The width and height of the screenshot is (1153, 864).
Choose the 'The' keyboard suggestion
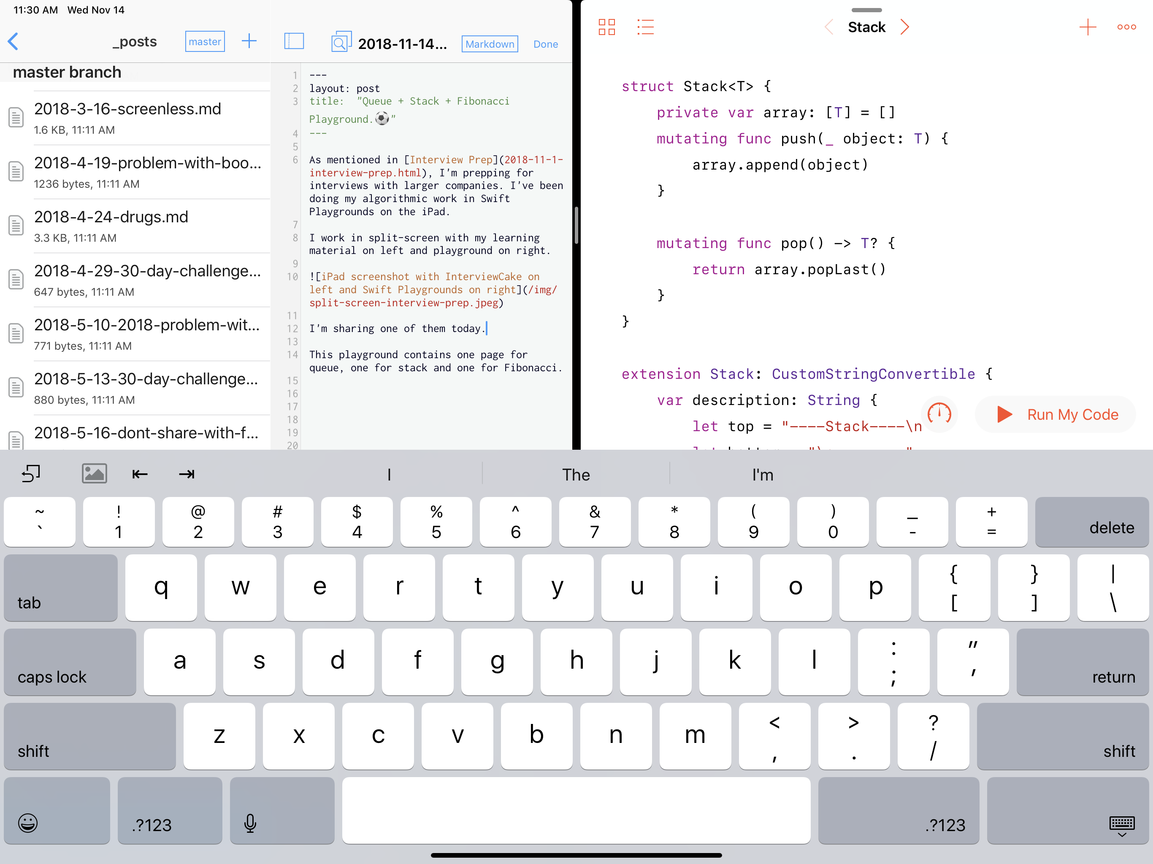[x=576, y=474]
